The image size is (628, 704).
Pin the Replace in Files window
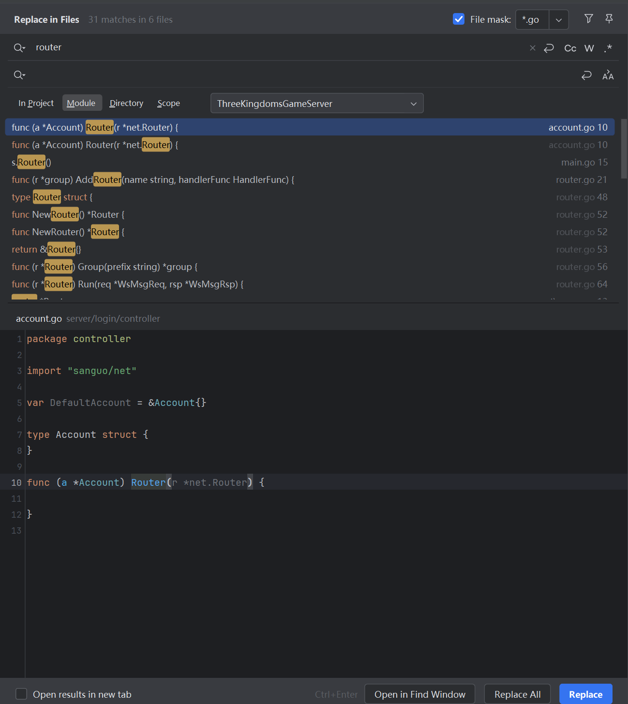[x=609, y=19]
